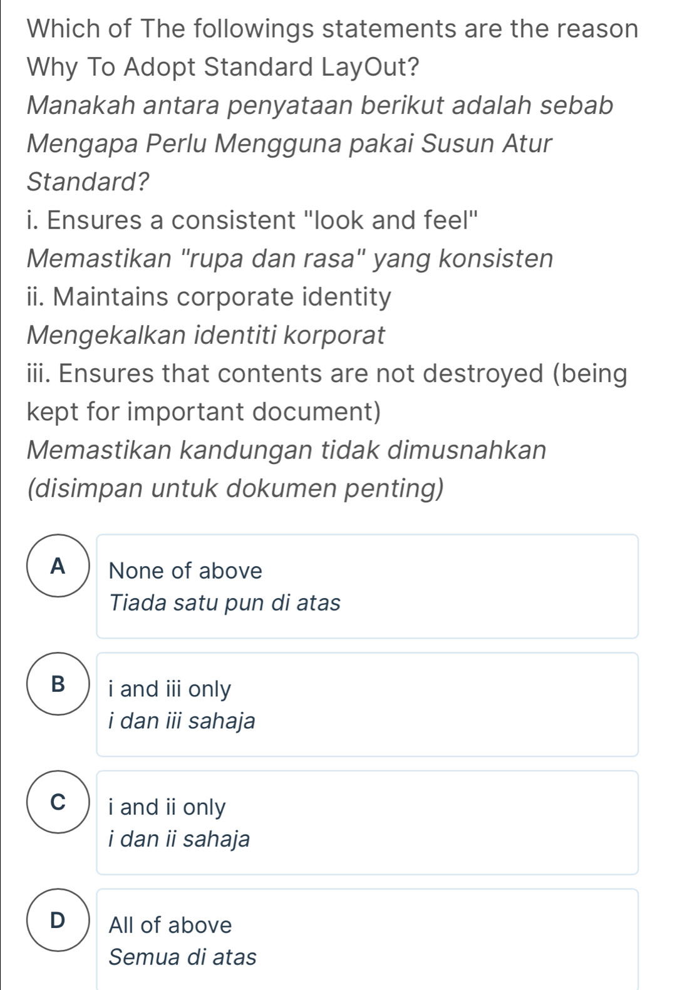Select answer circle A
Image resolution: width=687 pixels, height=990 pixels.
58,566
